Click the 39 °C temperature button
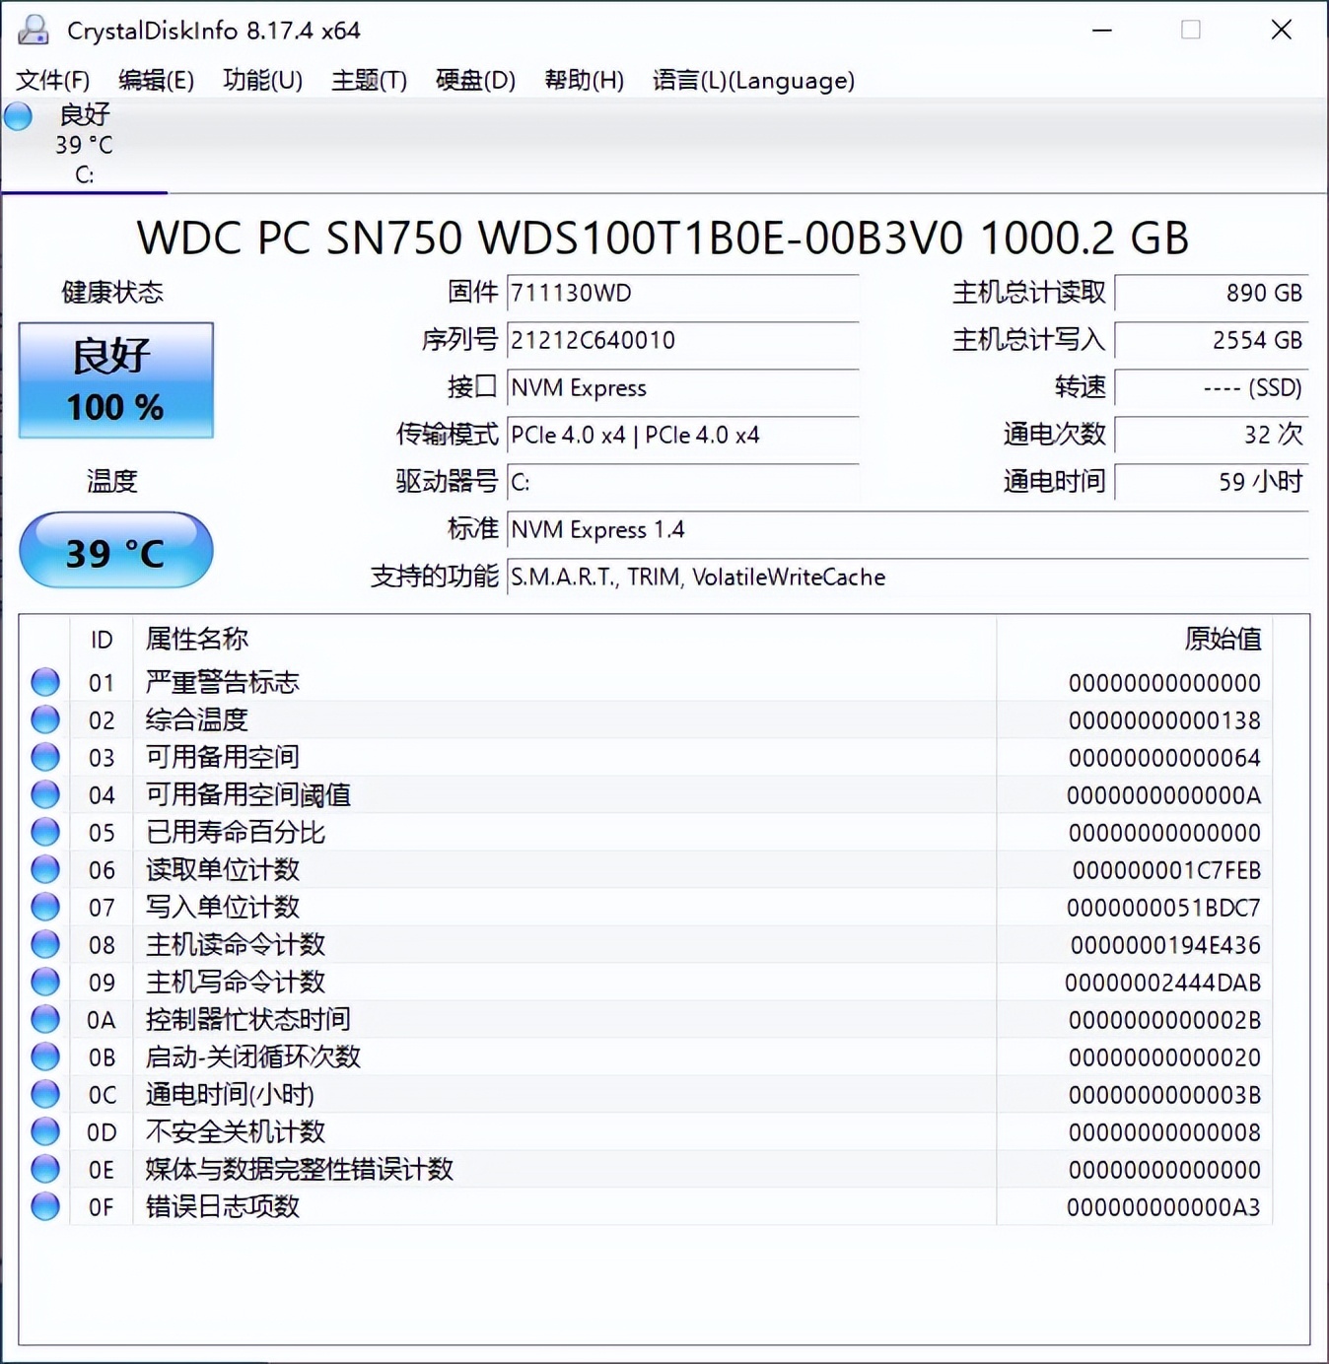 [115, 551]
